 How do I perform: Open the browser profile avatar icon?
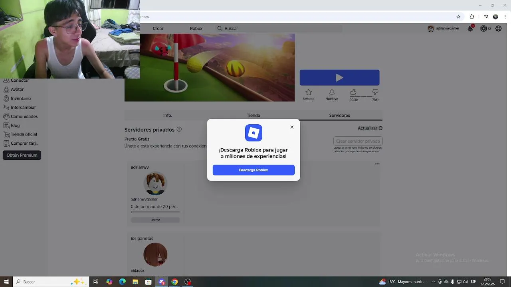click(495, 17)
